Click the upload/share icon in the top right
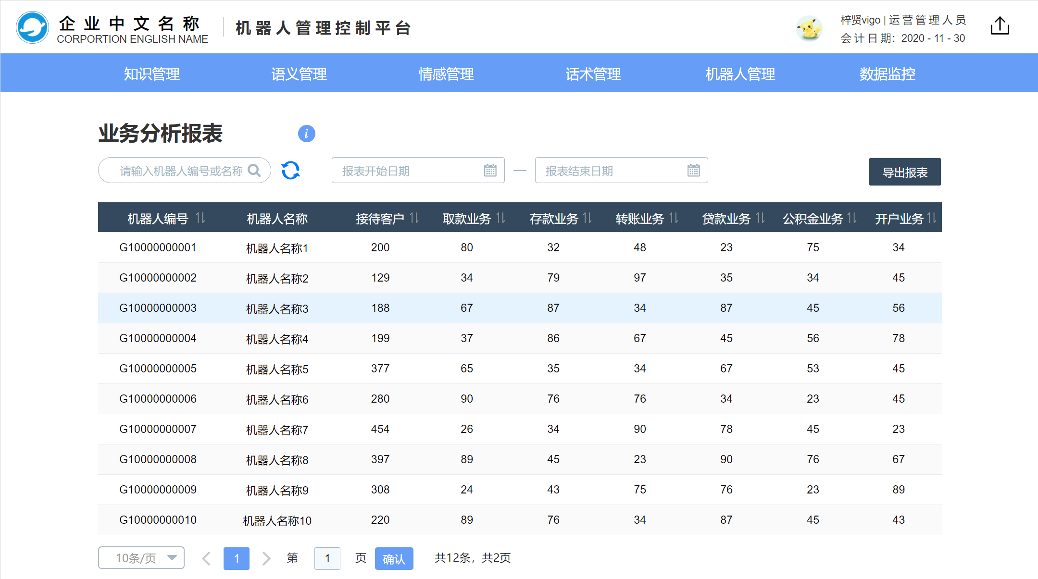Image resolution: width=1038 pixels, height=579 pixels. point(1000,26)
